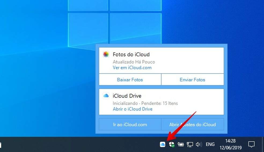Click the iCloud Drive cloud icon
Viewport: 264px width, 152px height.
(106, 96)
